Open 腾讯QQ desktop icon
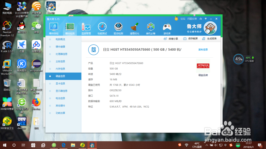The height and width of the screenshot is (149, 266). pyautogui.click(x=22, y=27)
